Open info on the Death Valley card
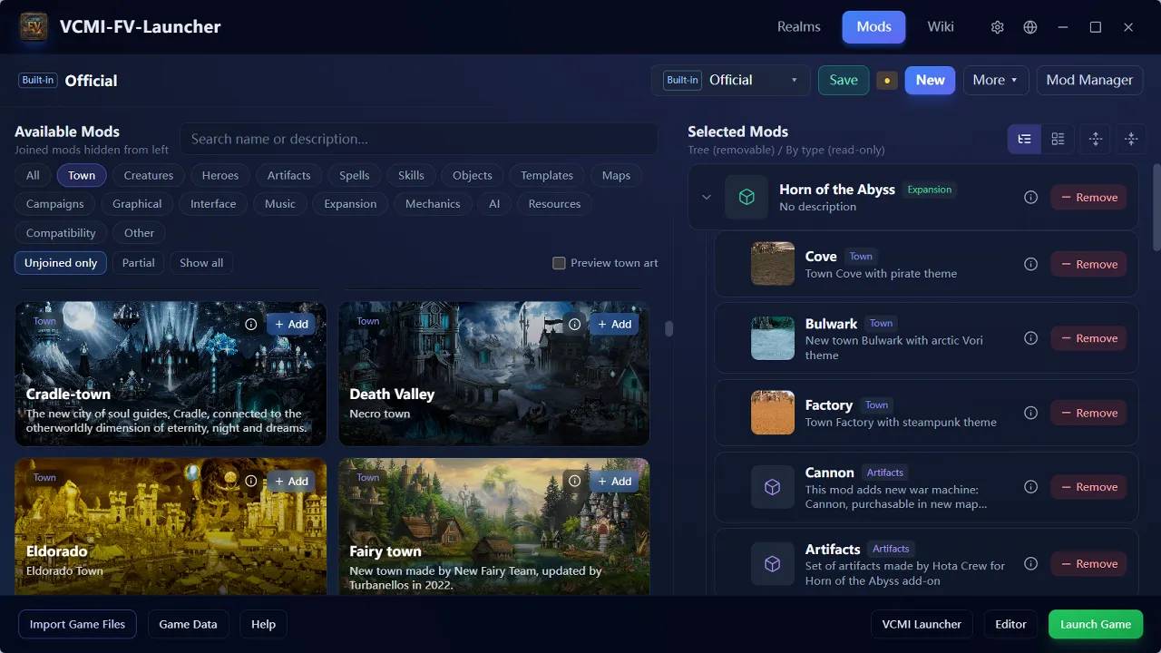 tap(574, 324)
